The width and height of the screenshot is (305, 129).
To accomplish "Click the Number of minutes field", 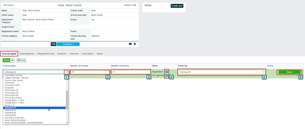I will [x=90, y=72].
